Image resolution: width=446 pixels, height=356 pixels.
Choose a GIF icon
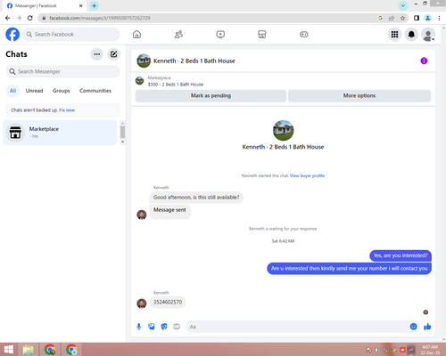(177, 327)
